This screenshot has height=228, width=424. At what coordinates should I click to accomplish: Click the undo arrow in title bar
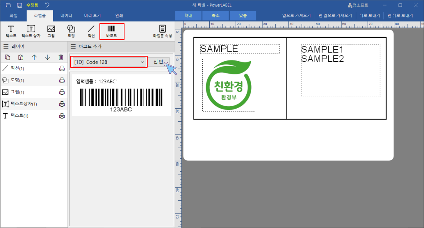tap(47, 5)
